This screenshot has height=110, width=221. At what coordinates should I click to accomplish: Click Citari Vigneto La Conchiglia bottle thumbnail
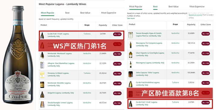[130, 55]
